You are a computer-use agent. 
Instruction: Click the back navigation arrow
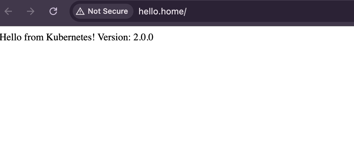[8, 12]
